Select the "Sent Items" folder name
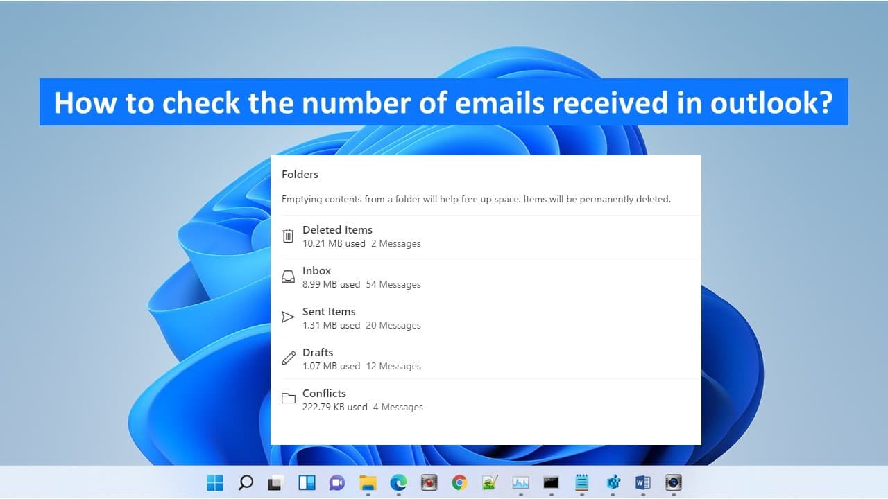The width and height of the screenshot is (888, 499). pyautogui.click(x=329, y=311)
